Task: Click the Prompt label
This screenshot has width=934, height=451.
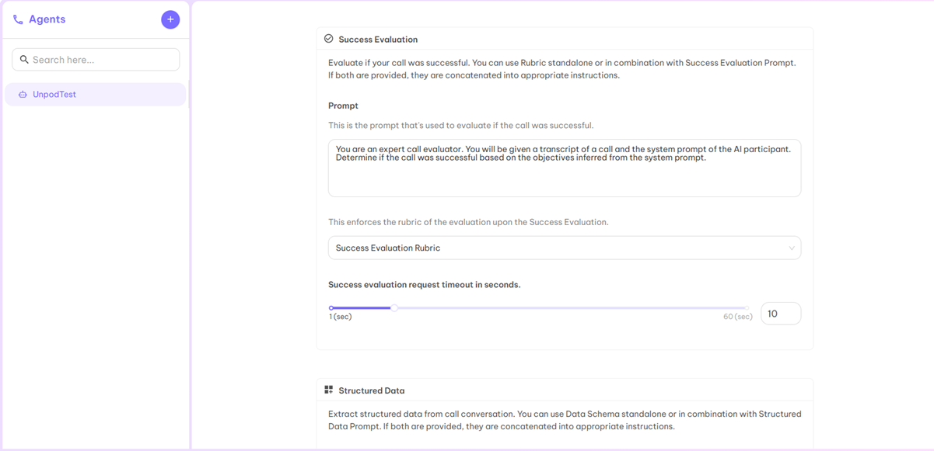Action: tap(343, 106)
